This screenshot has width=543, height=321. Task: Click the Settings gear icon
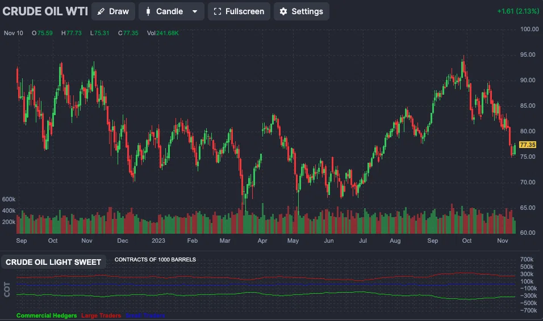pyautogui.click(x=283, y=11)
